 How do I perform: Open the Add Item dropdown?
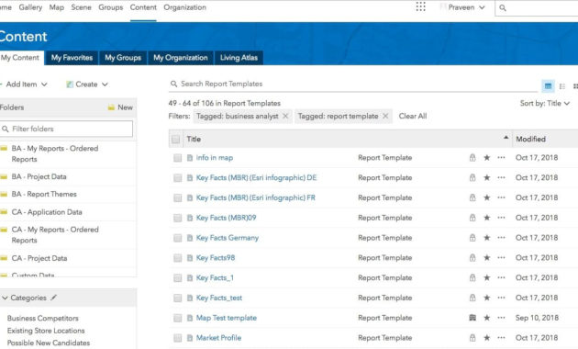25,84
